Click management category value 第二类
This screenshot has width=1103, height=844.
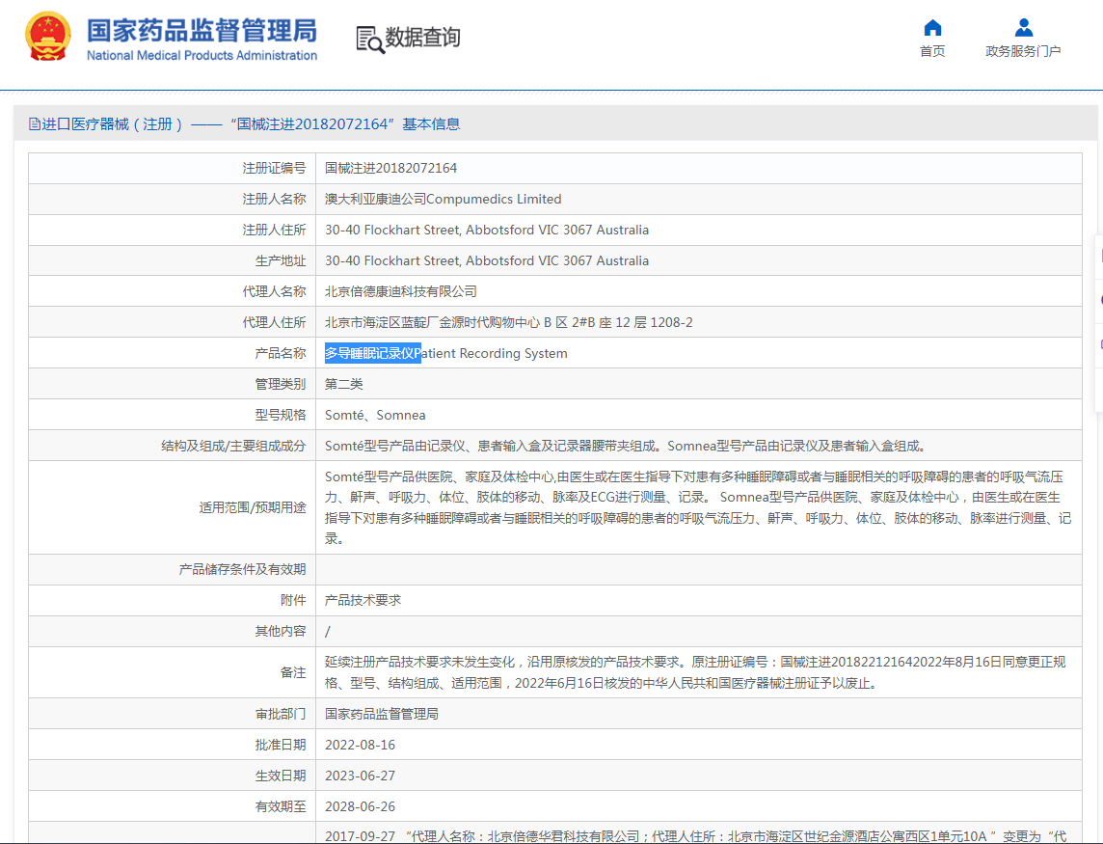344,384
